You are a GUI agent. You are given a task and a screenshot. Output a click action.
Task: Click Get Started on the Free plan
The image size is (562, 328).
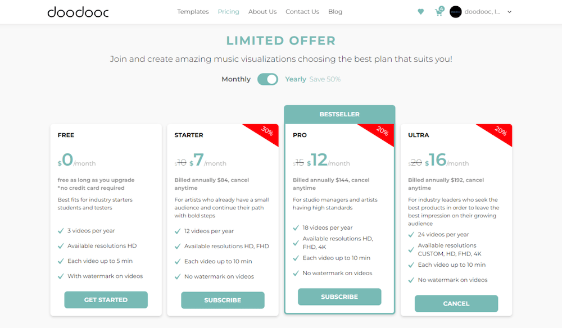(106, 300)
